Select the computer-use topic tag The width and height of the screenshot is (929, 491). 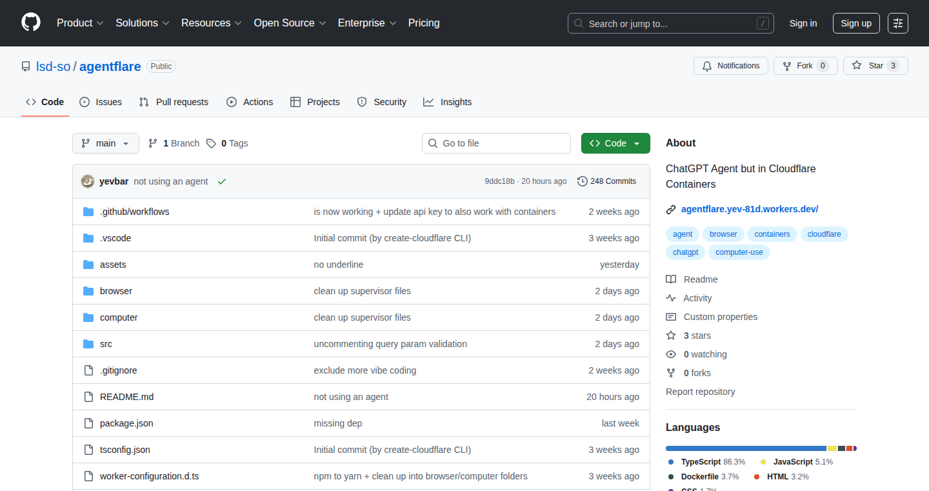(x=739, y=252)
